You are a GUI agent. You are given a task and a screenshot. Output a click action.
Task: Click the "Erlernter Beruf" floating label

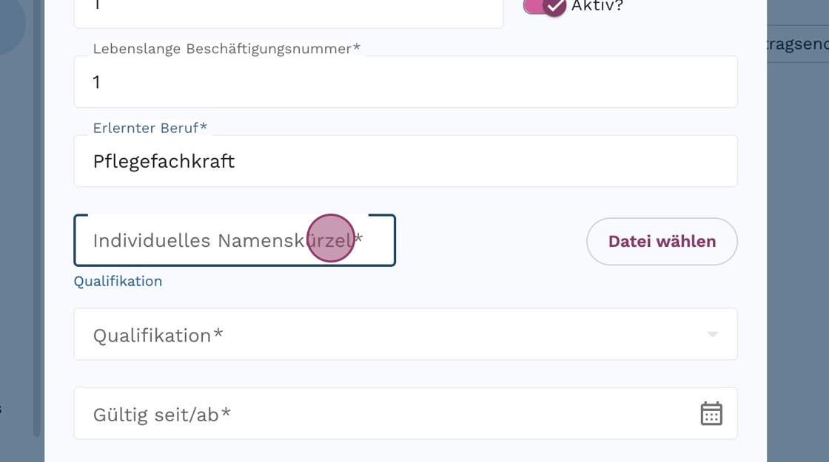[150, 128]
